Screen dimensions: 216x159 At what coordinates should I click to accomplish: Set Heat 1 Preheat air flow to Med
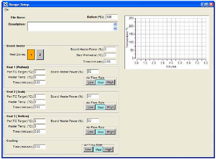pos(100,82)
